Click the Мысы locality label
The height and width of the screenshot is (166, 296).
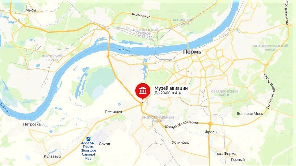31,10
